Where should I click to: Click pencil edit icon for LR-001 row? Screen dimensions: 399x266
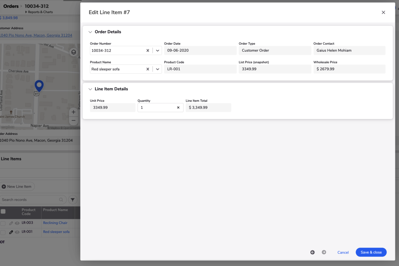click(11, 232)
